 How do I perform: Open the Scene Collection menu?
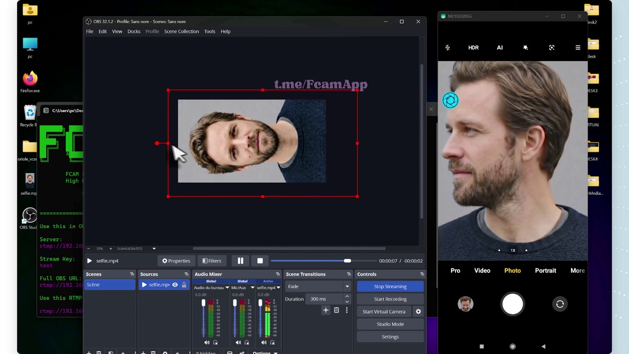click(x=181, y=31)
